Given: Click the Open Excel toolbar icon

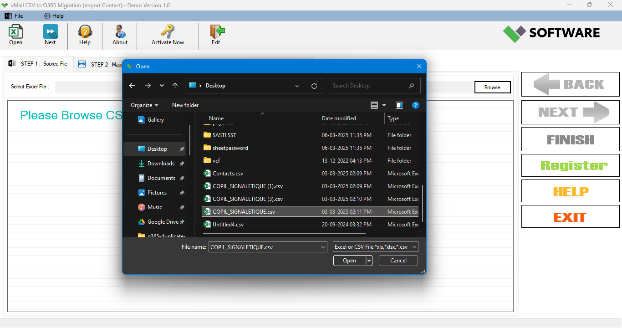Looking at the screenshot, I should [15, 35].
